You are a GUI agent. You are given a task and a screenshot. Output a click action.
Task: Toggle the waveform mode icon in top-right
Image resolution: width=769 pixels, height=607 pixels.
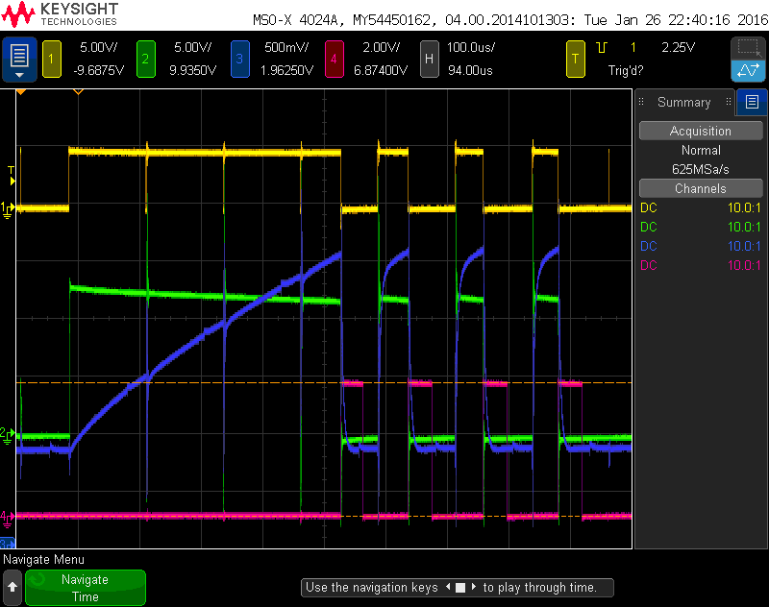click(747, 71)
